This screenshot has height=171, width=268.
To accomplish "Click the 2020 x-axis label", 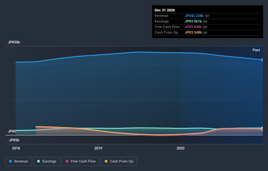I will tap(181, 148).
